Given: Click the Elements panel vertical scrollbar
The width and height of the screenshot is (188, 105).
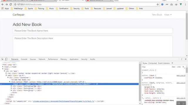Looking at the screenshot, I should tap(140, 82).
